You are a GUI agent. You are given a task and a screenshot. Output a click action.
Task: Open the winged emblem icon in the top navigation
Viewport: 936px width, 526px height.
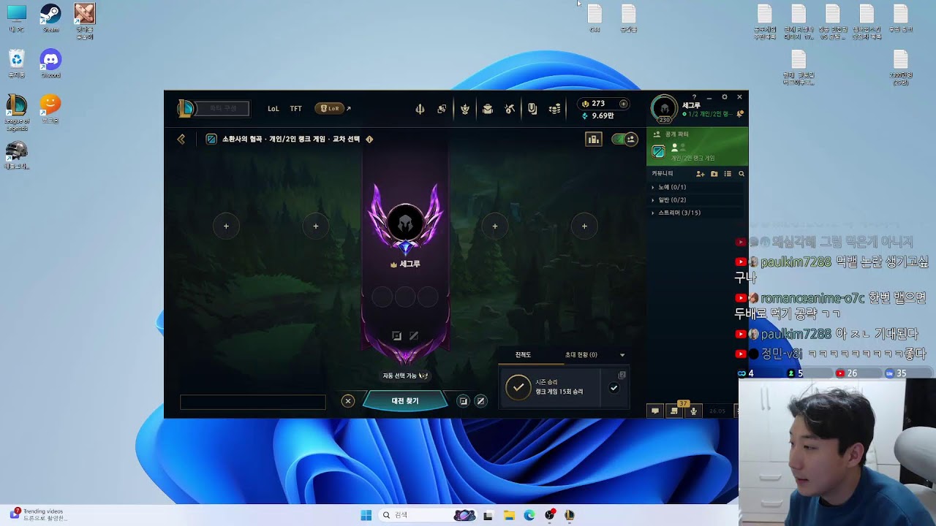464,109
